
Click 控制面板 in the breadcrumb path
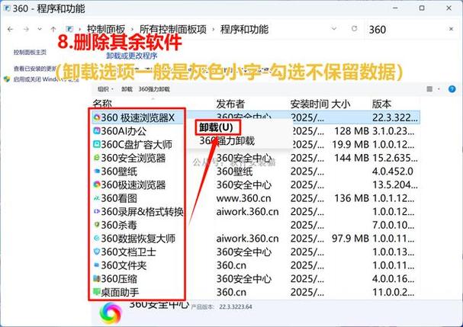[106, 29]
